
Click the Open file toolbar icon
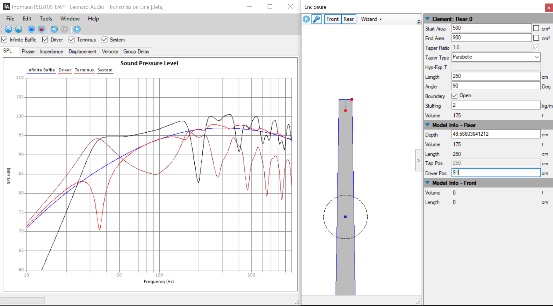click(19, 29)
